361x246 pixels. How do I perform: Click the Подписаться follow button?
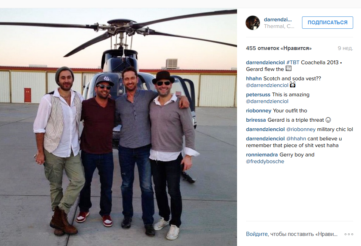(x=327, y=22)
